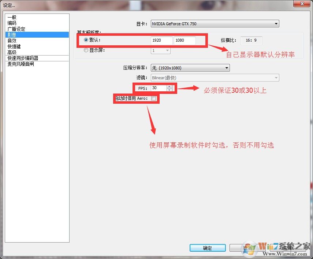Decrease FPS with the down spinner arrow

click(x=169, y=89)
